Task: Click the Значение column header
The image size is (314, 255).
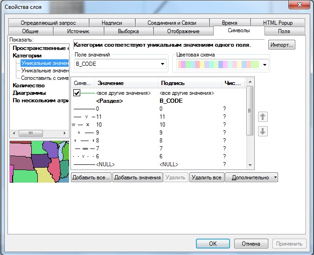Action: [126, 83]
